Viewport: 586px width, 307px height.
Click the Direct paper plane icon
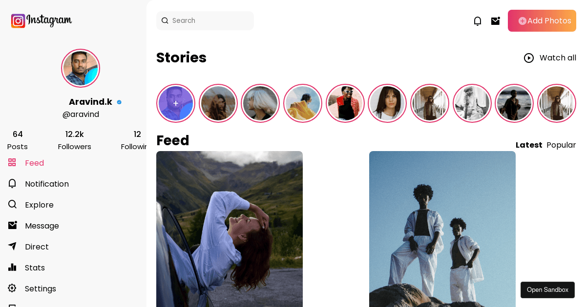12,246
